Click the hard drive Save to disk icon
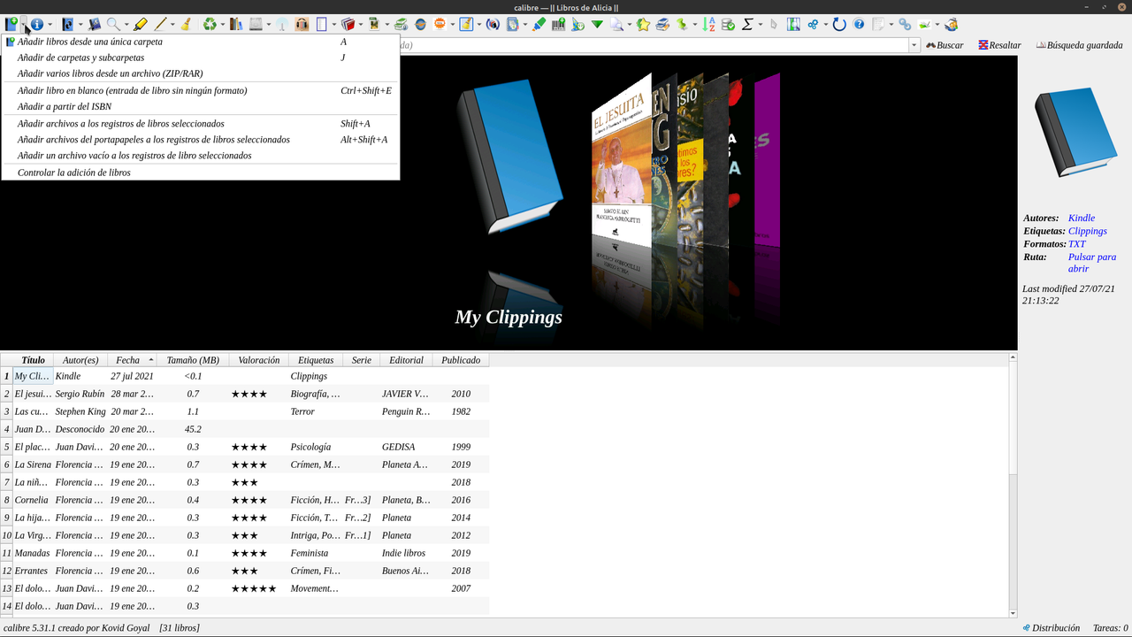The image size is (1132, 637). tap(256, 24)
